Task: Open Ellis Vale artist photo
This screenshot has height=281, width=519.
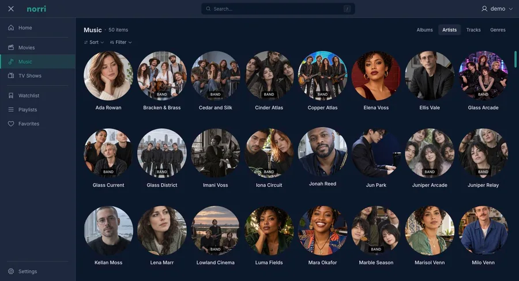Action: [430, 75]
